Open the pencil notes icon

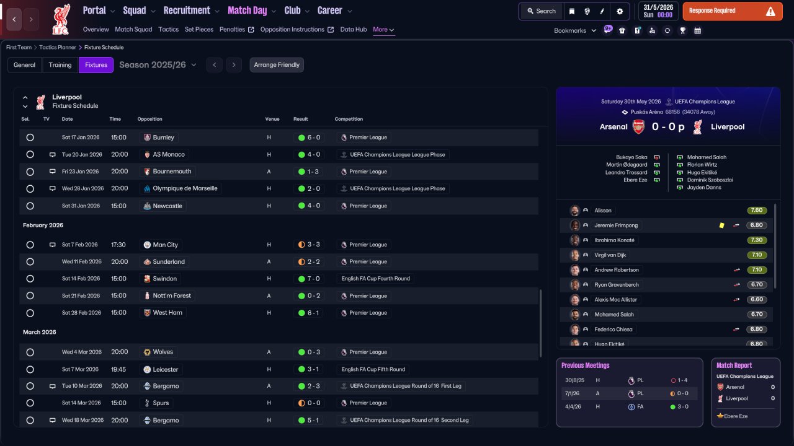point(602,11)
